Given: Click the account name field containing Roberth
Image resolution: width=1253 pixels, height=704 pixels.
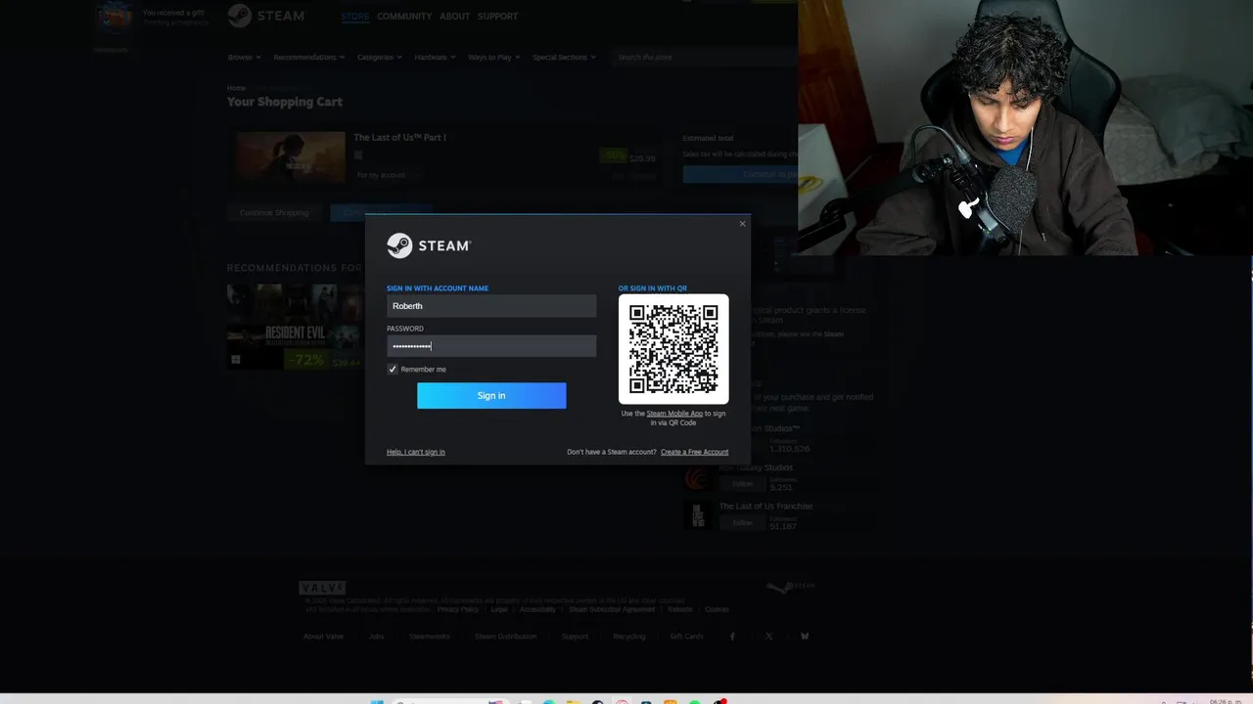Looking at the screenshot, I should pyautogui.click(x=491, y=306).
